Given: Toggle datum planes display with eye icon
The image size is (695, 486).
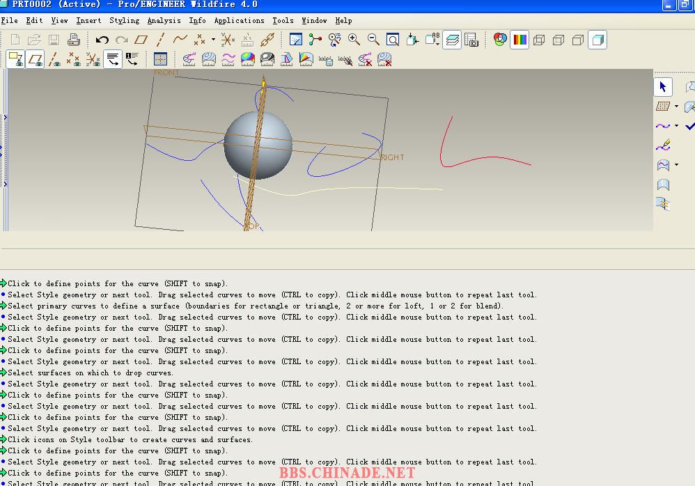Looking at the screenshot, I should pyautogui.click(x=35, y=59).
